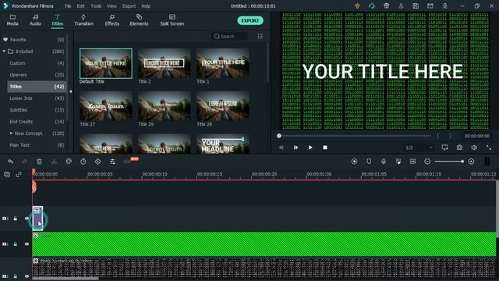499x281 pixels.
Task: Click the titles search field
Action: [x=229, y=37]
